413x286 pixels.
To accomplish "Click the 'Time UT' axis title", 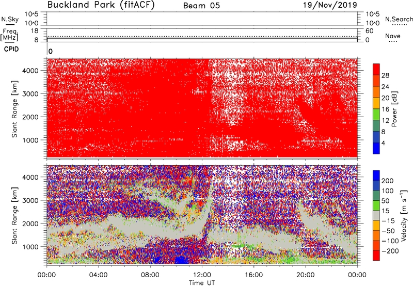I will (x=202, y=283).
